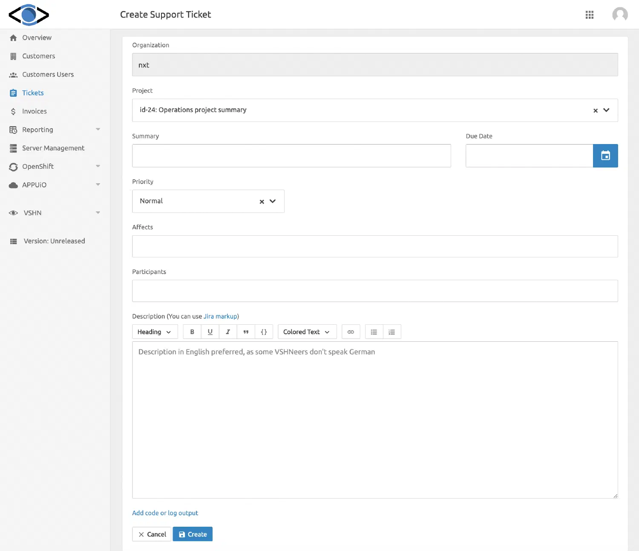
Task: Toggle italic formatting in the description toolbar
Action: [228, 332]
